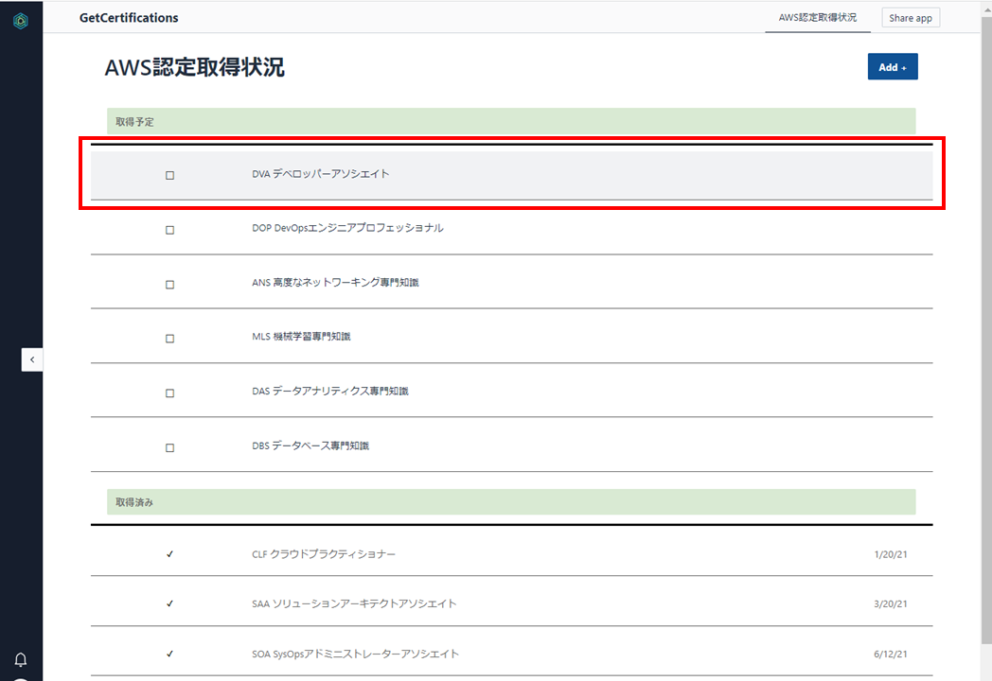Click the 1/20/21 date value
The height and width of the screenshot is (681, 992).
(890, 554)
